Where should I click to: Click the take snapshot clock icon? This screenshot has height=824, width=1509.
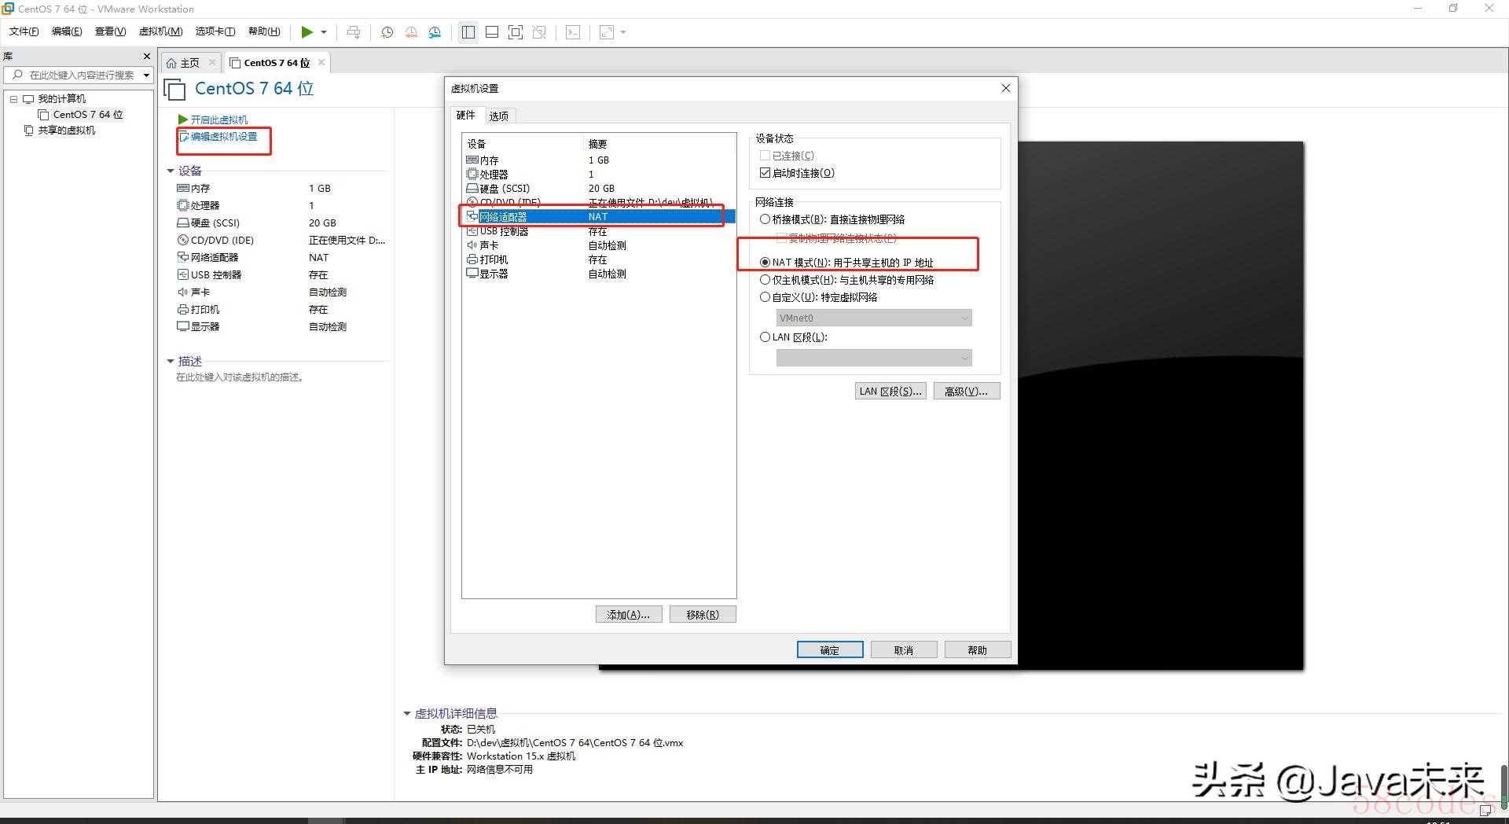(387, 32)
